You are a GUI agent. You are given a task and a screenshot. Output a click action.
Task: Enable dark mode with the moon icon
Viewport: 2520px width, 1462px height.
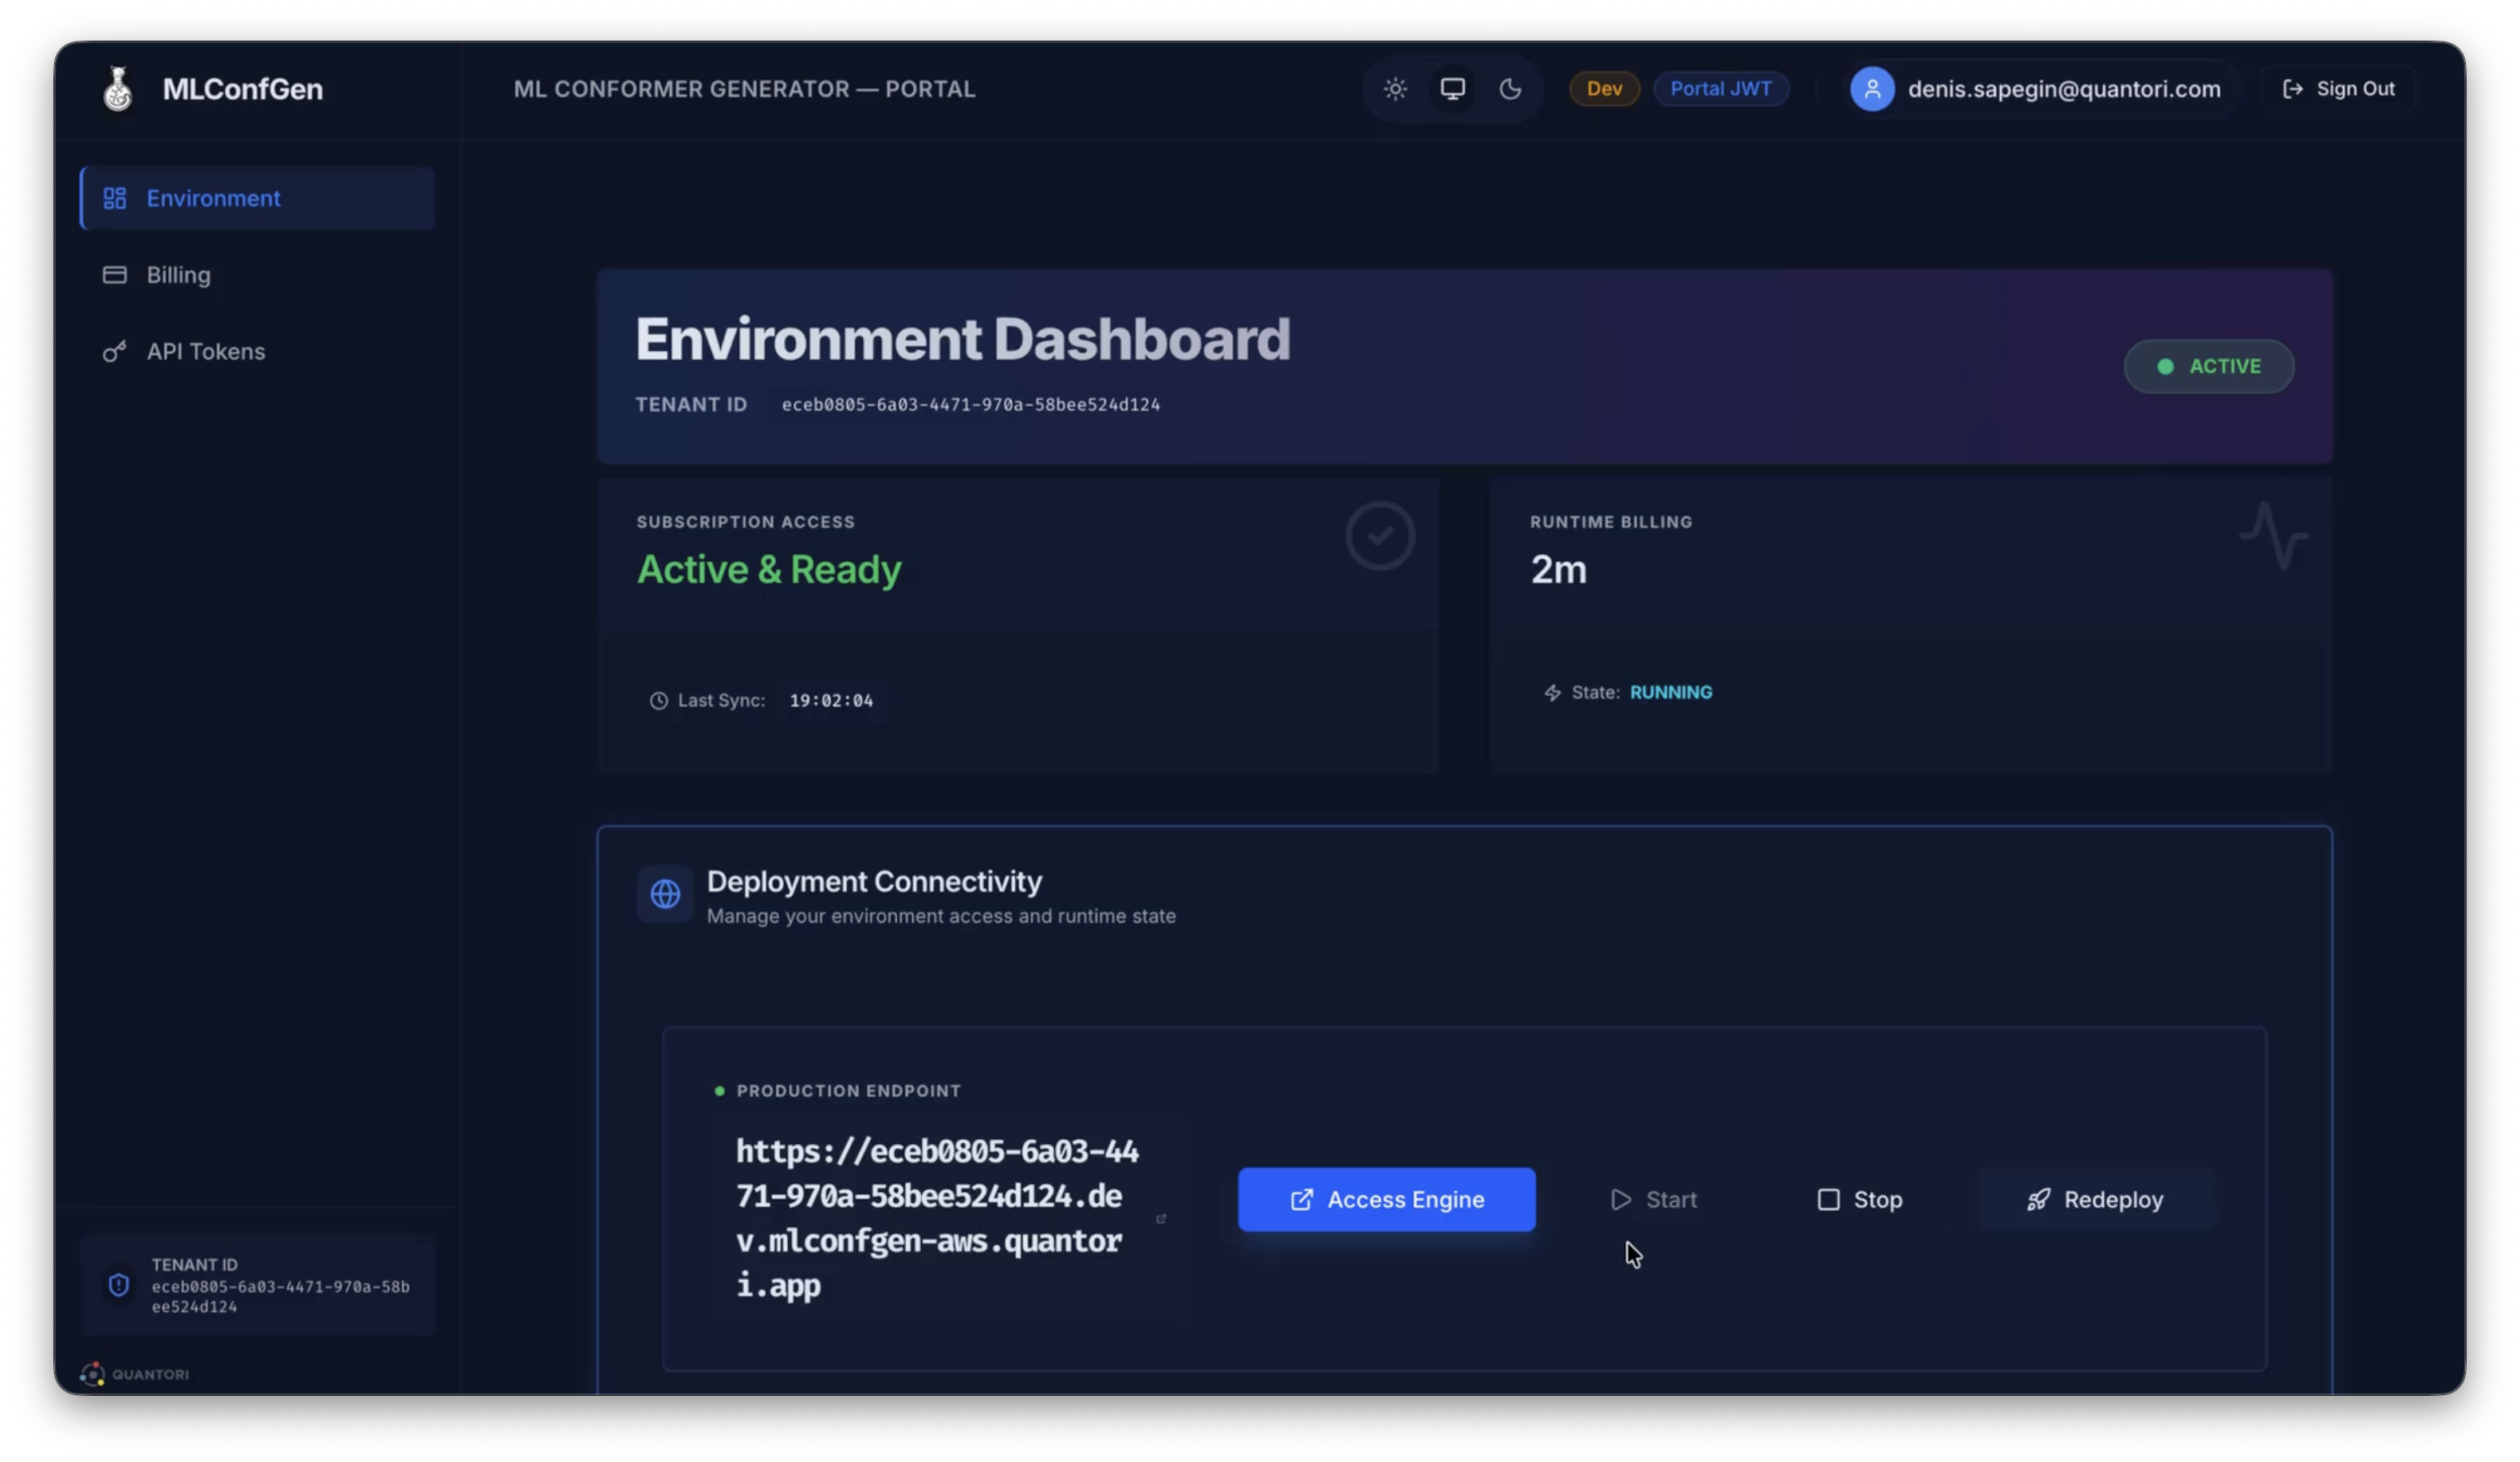point(1510,89)
